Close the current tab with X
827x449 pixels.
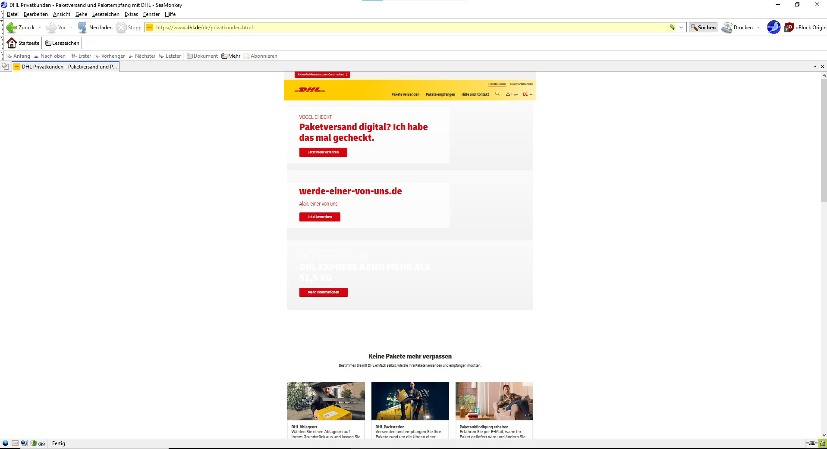coord(822,67)
